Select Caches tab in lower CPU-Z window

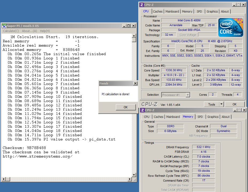pyautogui.click(x=159, y=117)
